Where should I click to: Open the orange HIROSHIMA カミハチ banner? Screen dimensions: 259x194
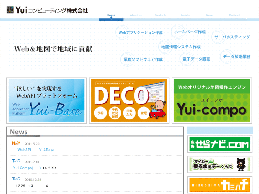[220, 185]
